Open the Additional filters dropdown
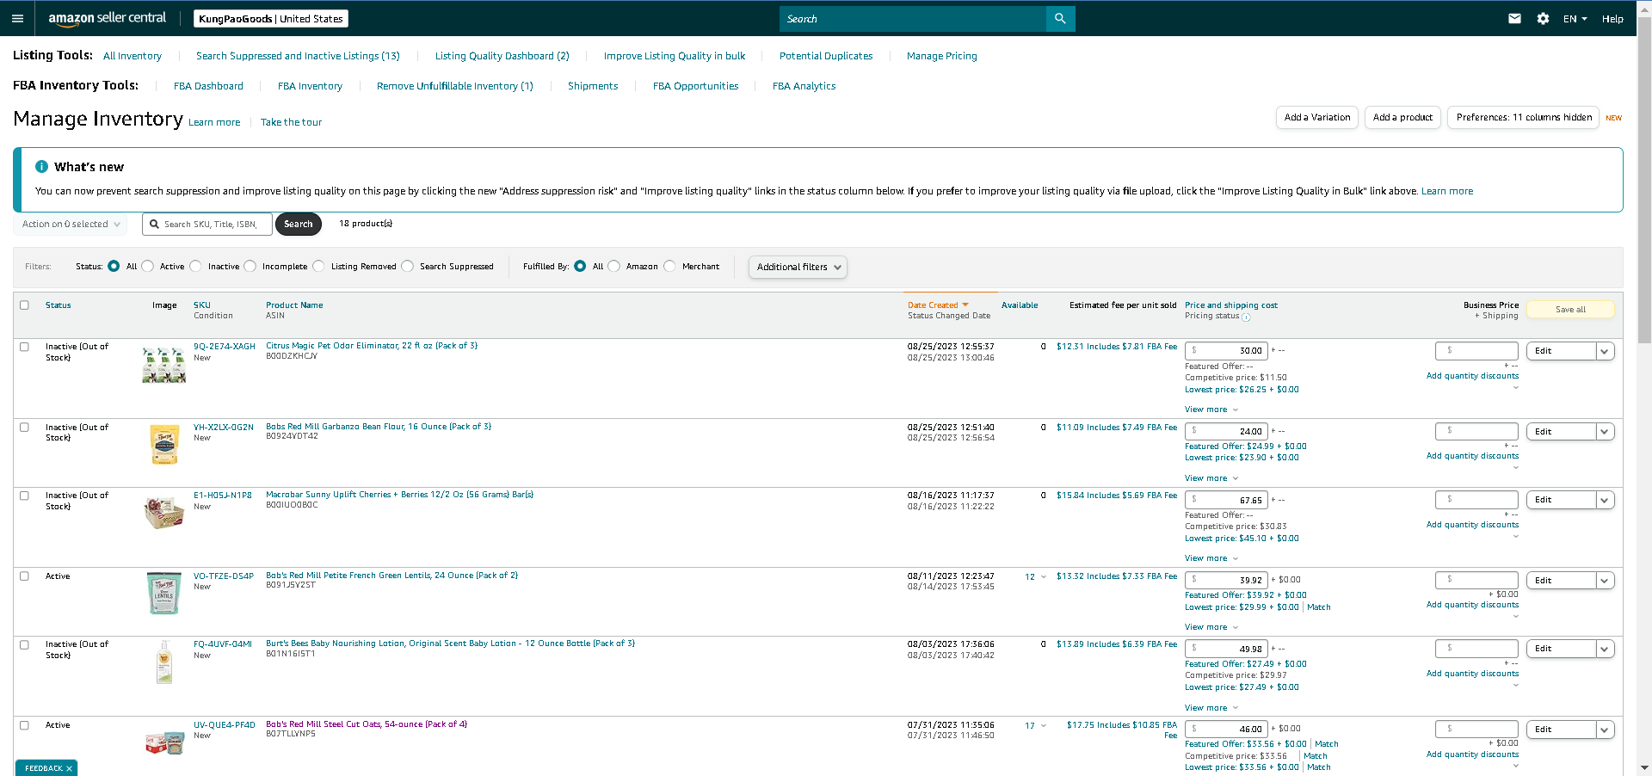This screenshot has height=776, width=1652. 798,268
